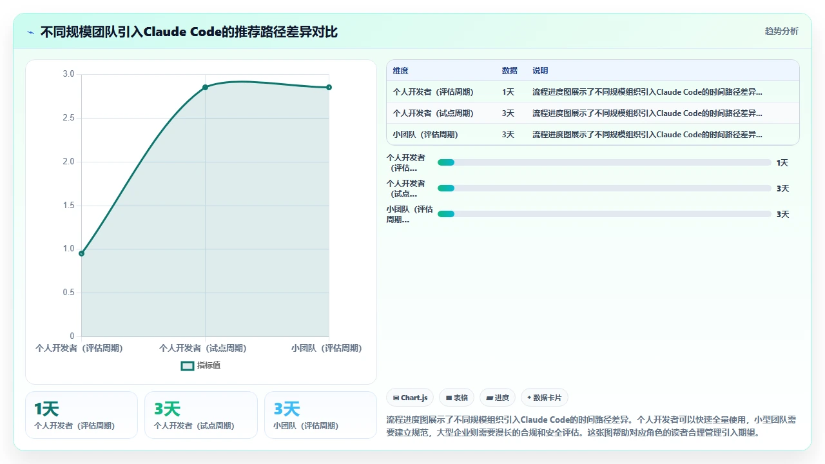This screenshot has height=464, width=825.
Task: Click the 1天 data card
Action: tap(81, 415)
